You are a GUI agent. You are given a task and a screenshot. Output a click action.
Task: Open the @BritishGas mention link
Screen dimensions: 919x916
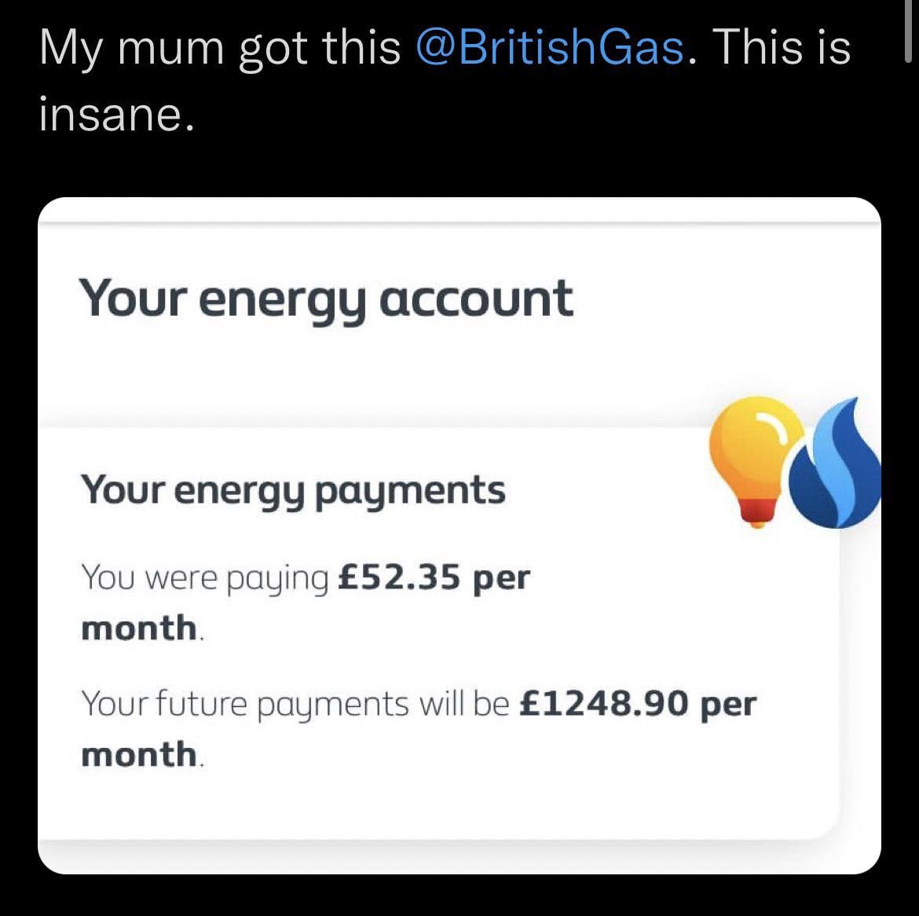(549, 48)
